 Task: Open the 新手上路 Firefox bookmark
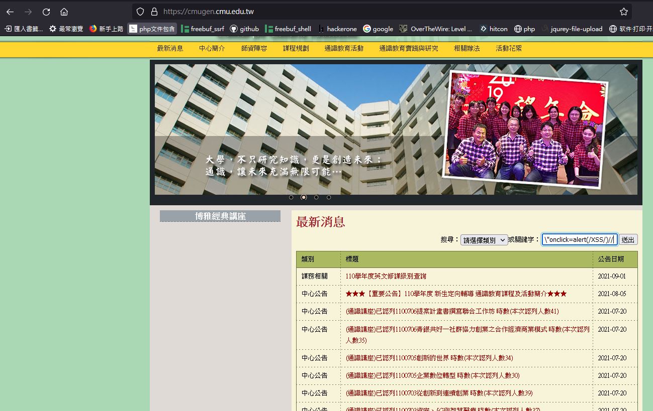click(x=106, y=29)
